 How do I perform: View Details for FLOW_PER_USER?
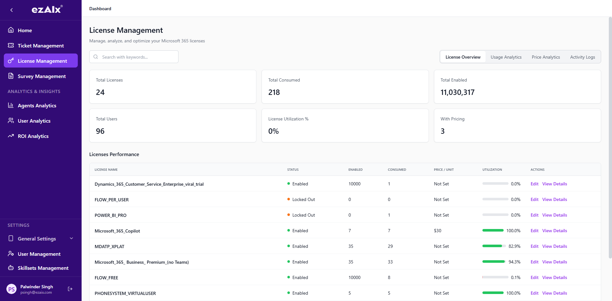click(554, 199)
